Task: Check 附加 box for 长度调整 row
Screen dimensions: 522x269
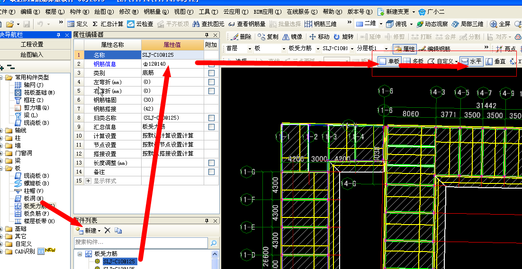Action: [211, 163]
